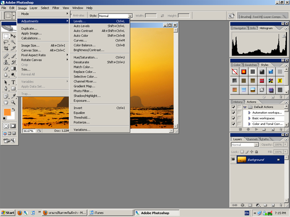Click the Background layer thumbnail
Image resolution: width=290 pixels, height=217 pixels.
pos(242,159)
